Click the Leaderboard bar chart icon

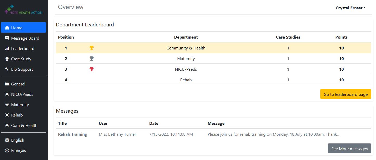pyautogui.click(x=7, y=48)
